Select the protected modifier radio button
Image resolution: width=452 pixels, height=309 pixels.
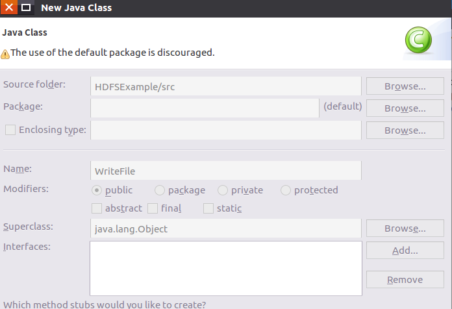(286, 190)
